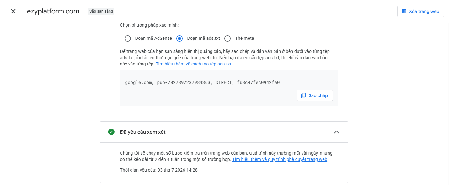Click the ezyplatform.com site title
Image resolution: width=449 pixels, height=185 pixels.
pos(53,11)
